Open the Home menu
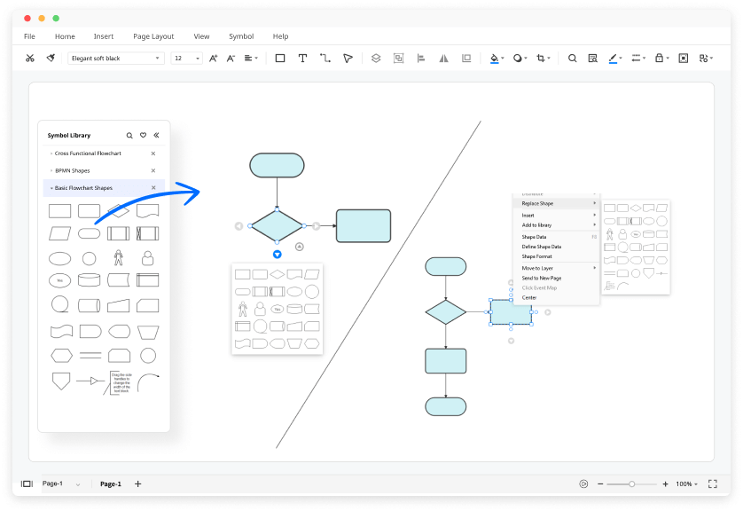The image size is (743, 511). [65, 36]
